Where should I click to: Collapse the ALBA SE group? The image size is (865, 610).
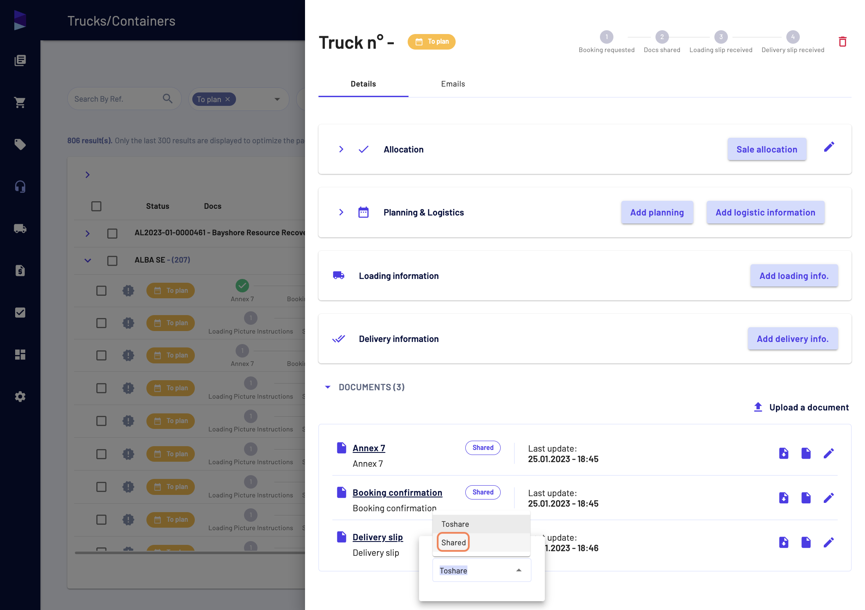pyautogui.click(x=88, y=260)
